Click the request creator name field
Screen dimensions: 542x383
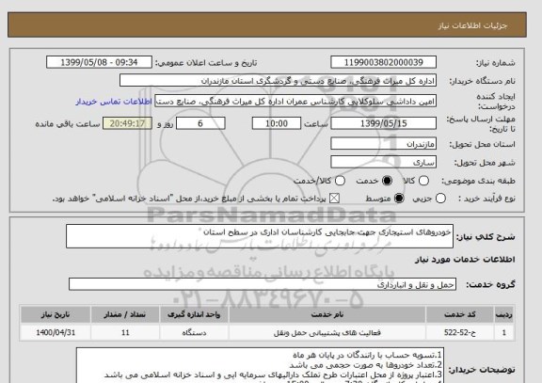[x=295, y=102]
